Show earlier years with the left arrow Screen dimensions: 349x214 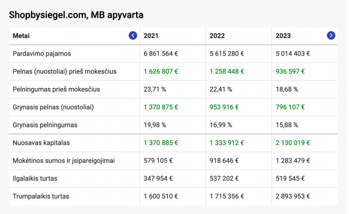pyautogui.click(x=133, y=35)
